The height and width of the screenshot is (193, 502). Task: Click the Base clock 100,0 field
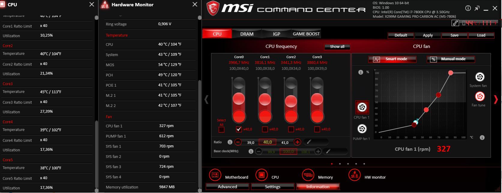[288, 151]
